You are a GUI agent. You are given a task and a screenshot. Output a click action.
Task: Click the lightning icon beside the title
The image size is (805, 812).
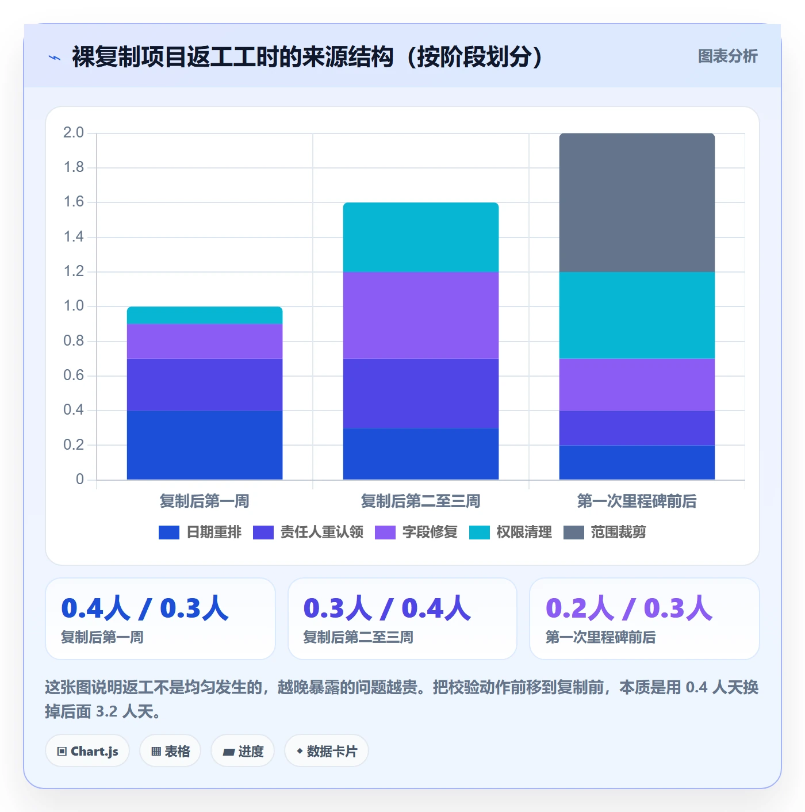(55, 58)
